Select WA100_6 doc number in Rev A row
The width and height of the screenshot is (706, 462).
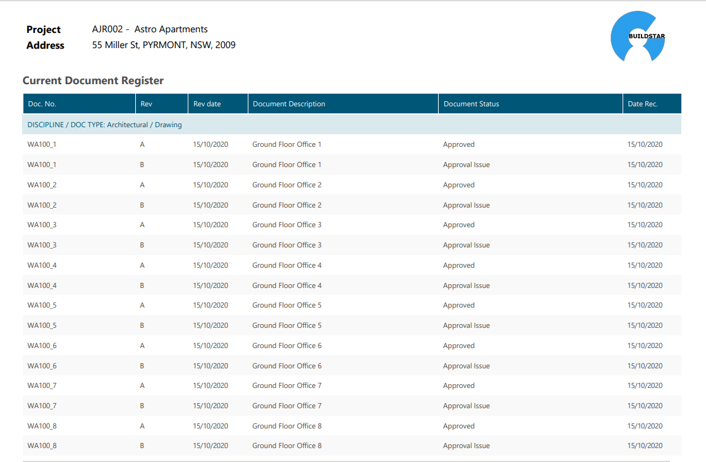click(x=42, y=346)
